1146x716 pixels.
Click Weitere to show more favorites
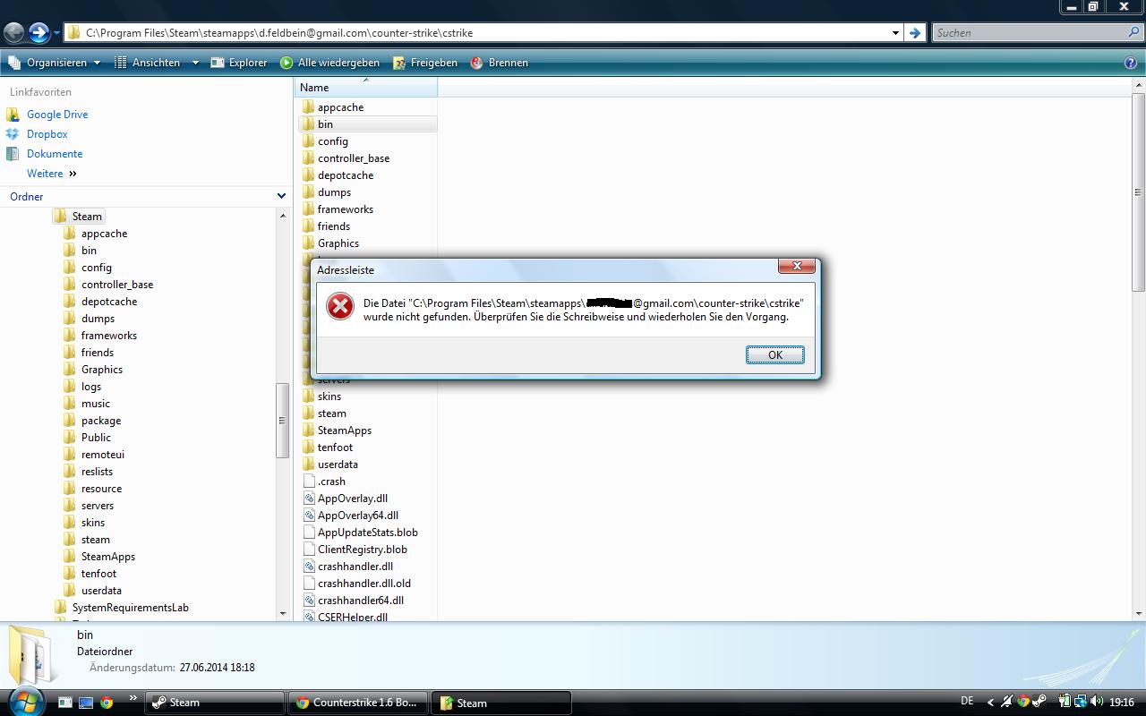(x=51, y=174)
